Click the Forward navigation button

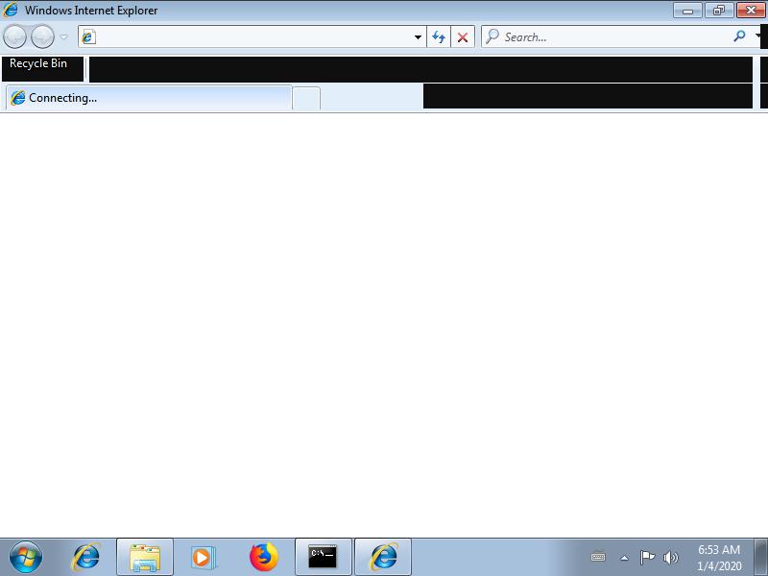click(42, 36)
